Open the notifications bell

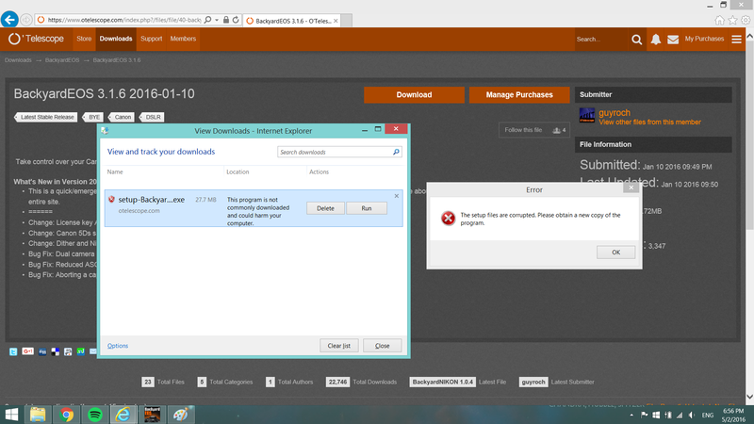tap(655, 40)
